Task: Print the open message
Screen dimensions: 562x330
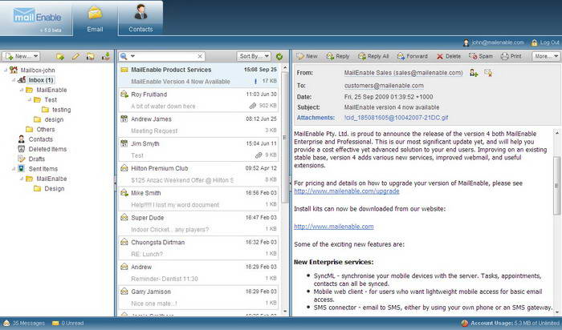Action: tap(511, 56)
